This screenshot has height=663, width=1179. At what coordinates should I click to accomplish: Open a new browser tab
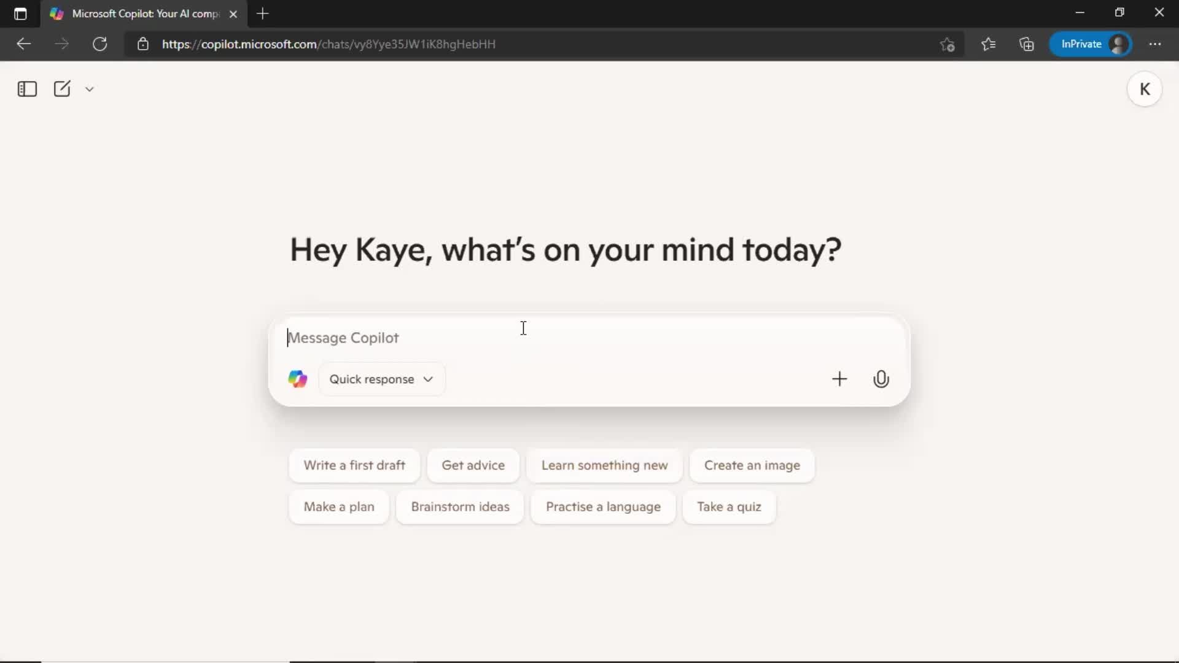tap(263, 14)
